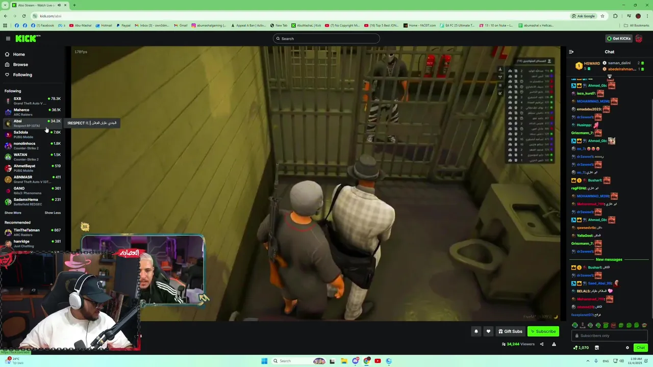Viewport: 653px width, 367px height.
Task: Show hidden system tray icons
Action: 588,361
